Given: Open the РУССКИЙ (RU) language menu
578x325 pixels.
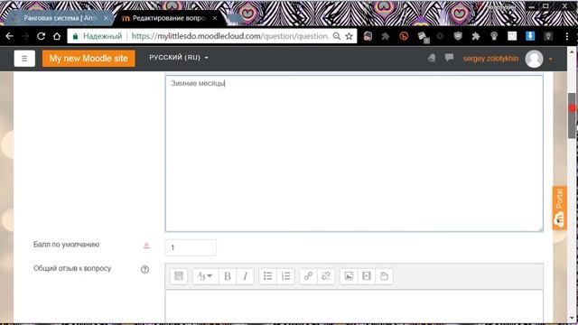Looking at the screenshot, I should [x=179, y=58].
